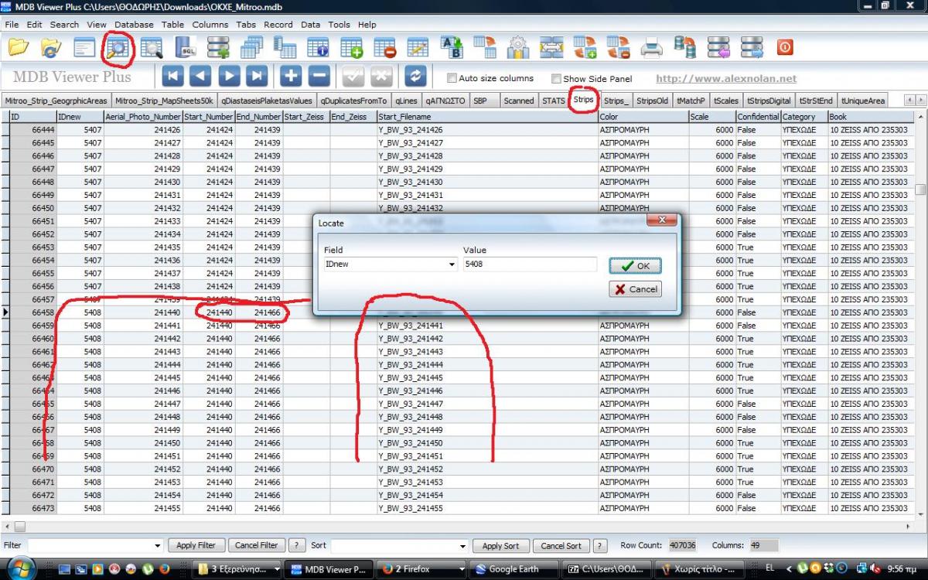Toggle Show Side Panel checkbox

[x=556, y=79]
